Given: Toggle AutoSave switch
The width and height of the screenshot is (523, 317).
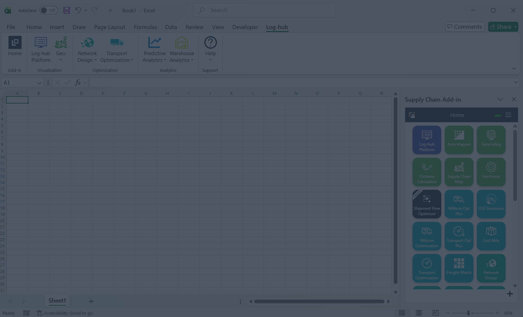Looking at the screenshot, I should tap(49, 10).
